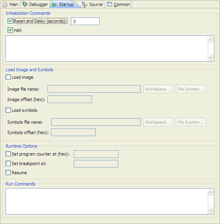Click Workspace button for symbols file
This screenshot has height=224, width=220.
158,122
